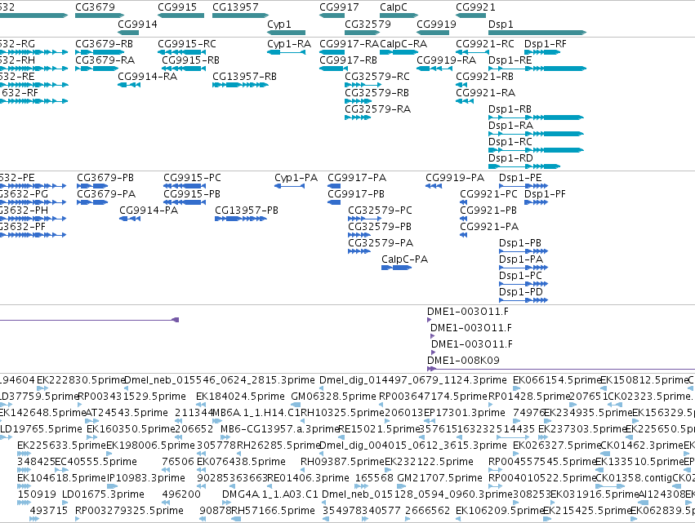Open the CG32579-RB transcript label
This screenshot has height=523, width=695.
[376, 93]
